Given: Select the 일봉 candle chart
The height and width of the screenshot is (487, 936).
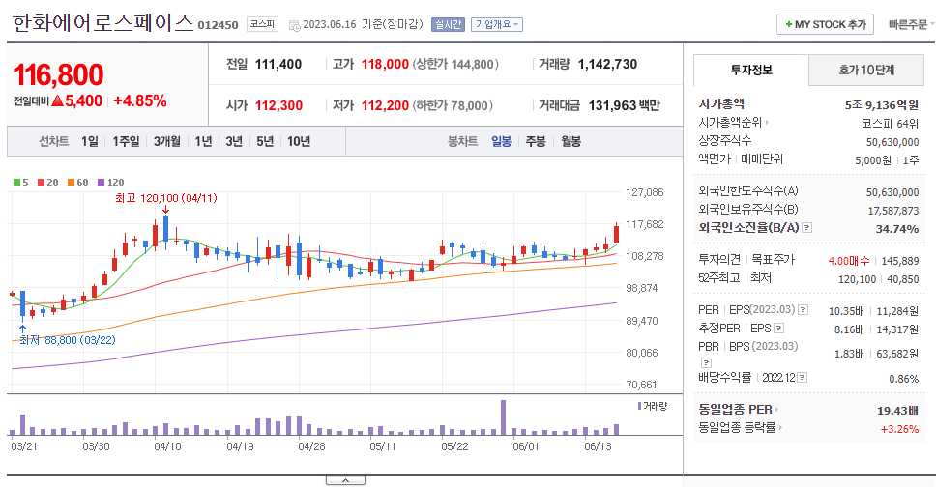Looking at the screenshot, I should (x=502, y=141).
